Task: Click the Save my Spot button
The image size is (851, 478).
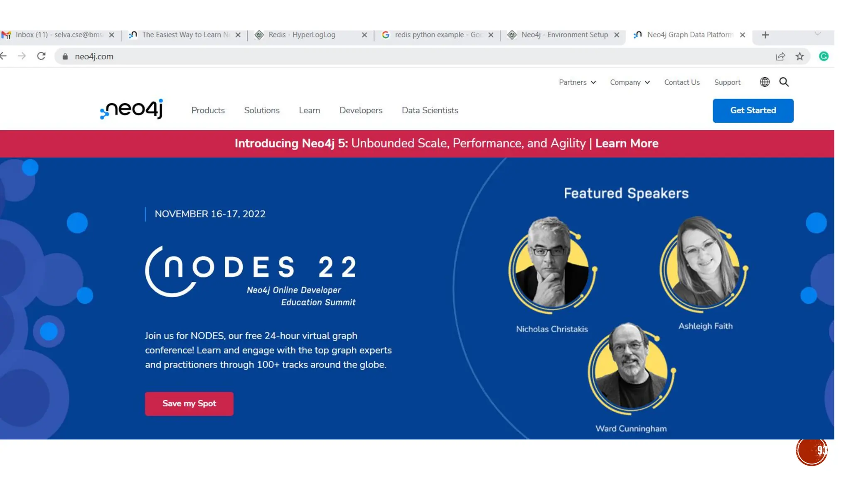Action: (x=189, y=403)
